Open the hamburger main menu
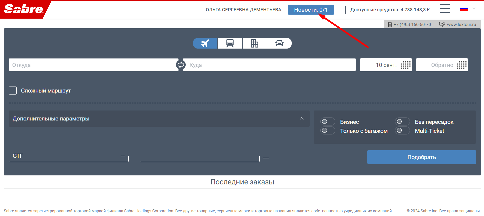The image size is (484, 216). tap(445, 9)
